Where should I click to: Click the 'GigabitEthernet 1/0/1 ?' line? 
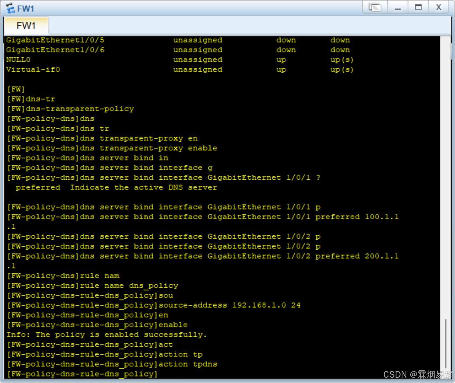tap(164, 178)
